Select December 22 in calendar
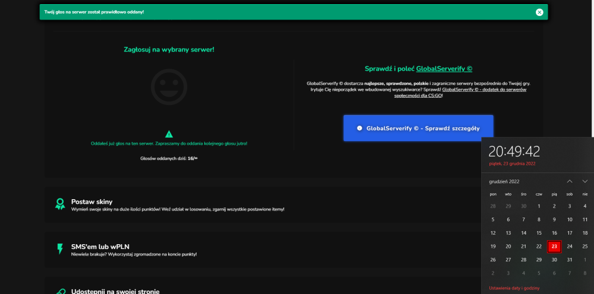Image resolution: width=594 pixels, height=294 pixels. (539, 247)
